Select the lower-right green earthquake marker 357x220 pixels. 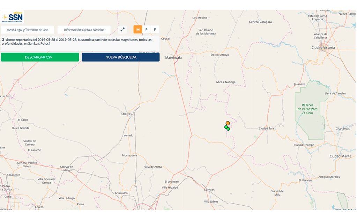(229, 129)
